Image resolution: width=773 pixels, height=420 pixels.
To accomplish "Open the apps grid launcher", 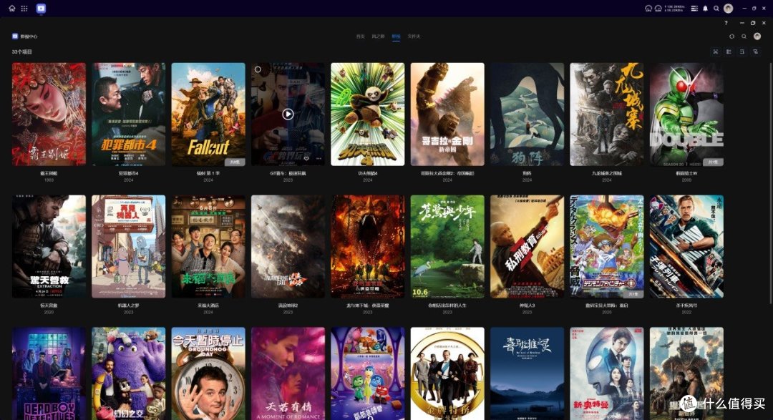I will click(24, 9).
